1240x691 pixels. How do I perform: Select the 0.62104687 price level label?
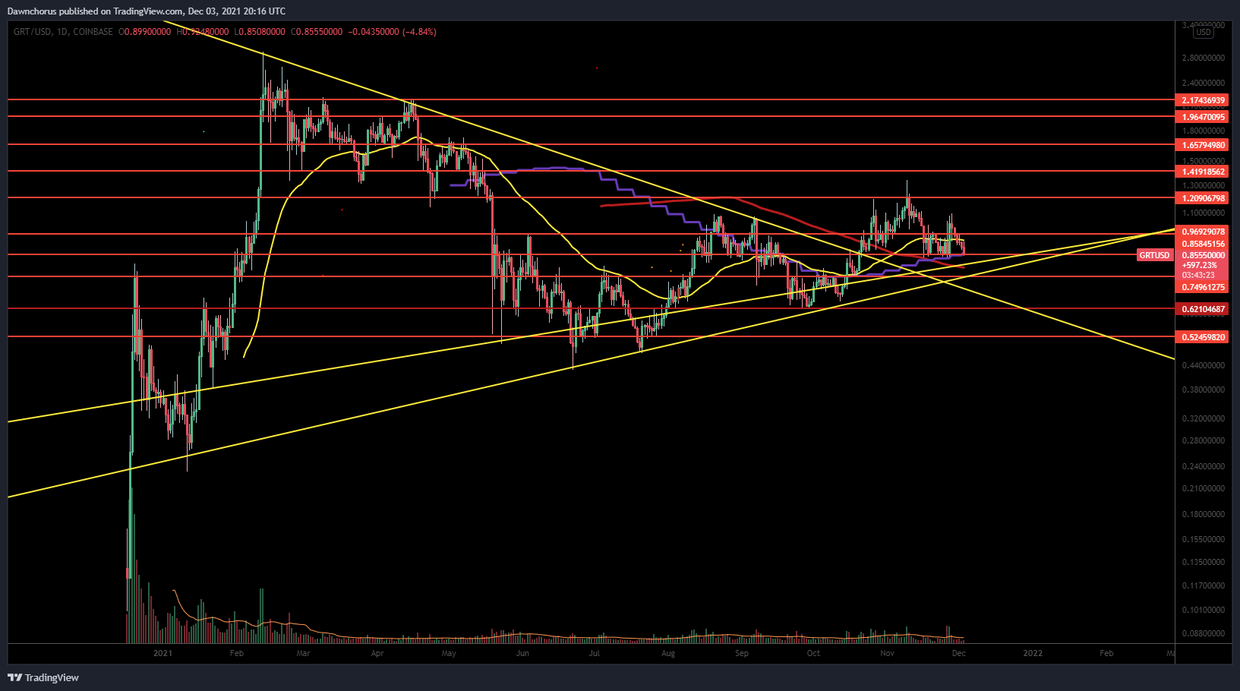tap(1202, 309)
